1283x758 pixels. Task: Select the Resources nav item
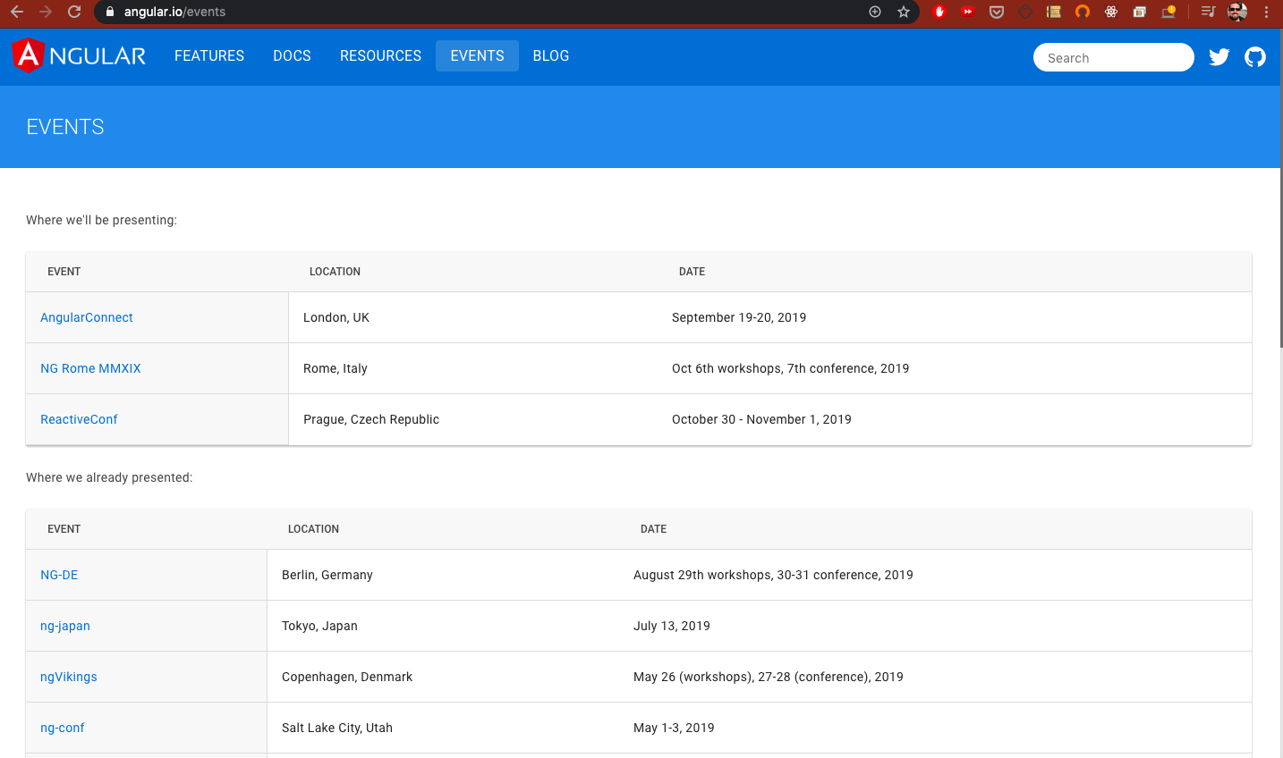tap(380, 55)
